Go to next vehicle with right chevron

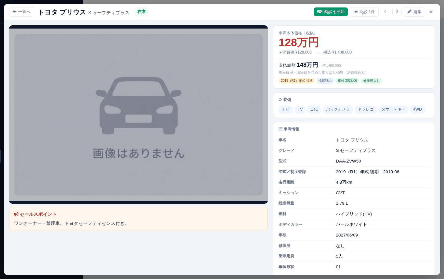397,12
